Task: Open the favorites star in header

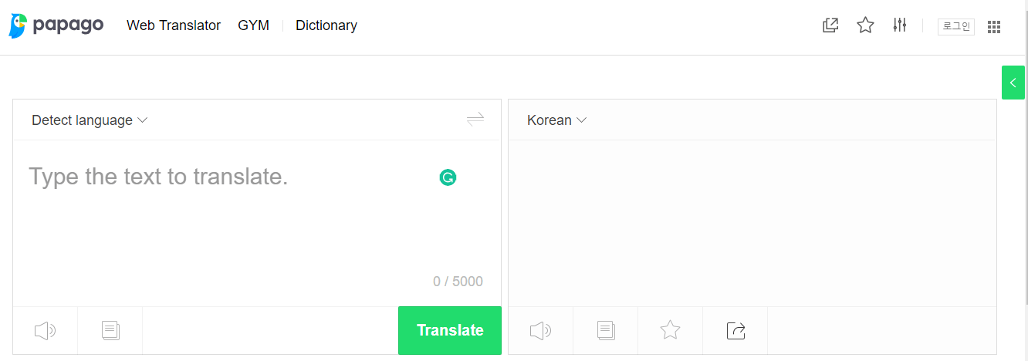Action: [x=865, y=25]
